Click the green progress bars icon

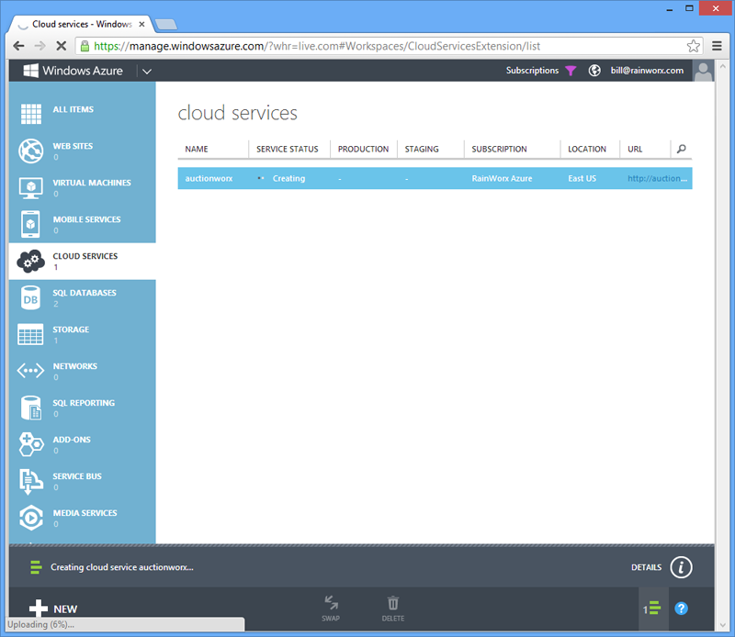[36, 567]
